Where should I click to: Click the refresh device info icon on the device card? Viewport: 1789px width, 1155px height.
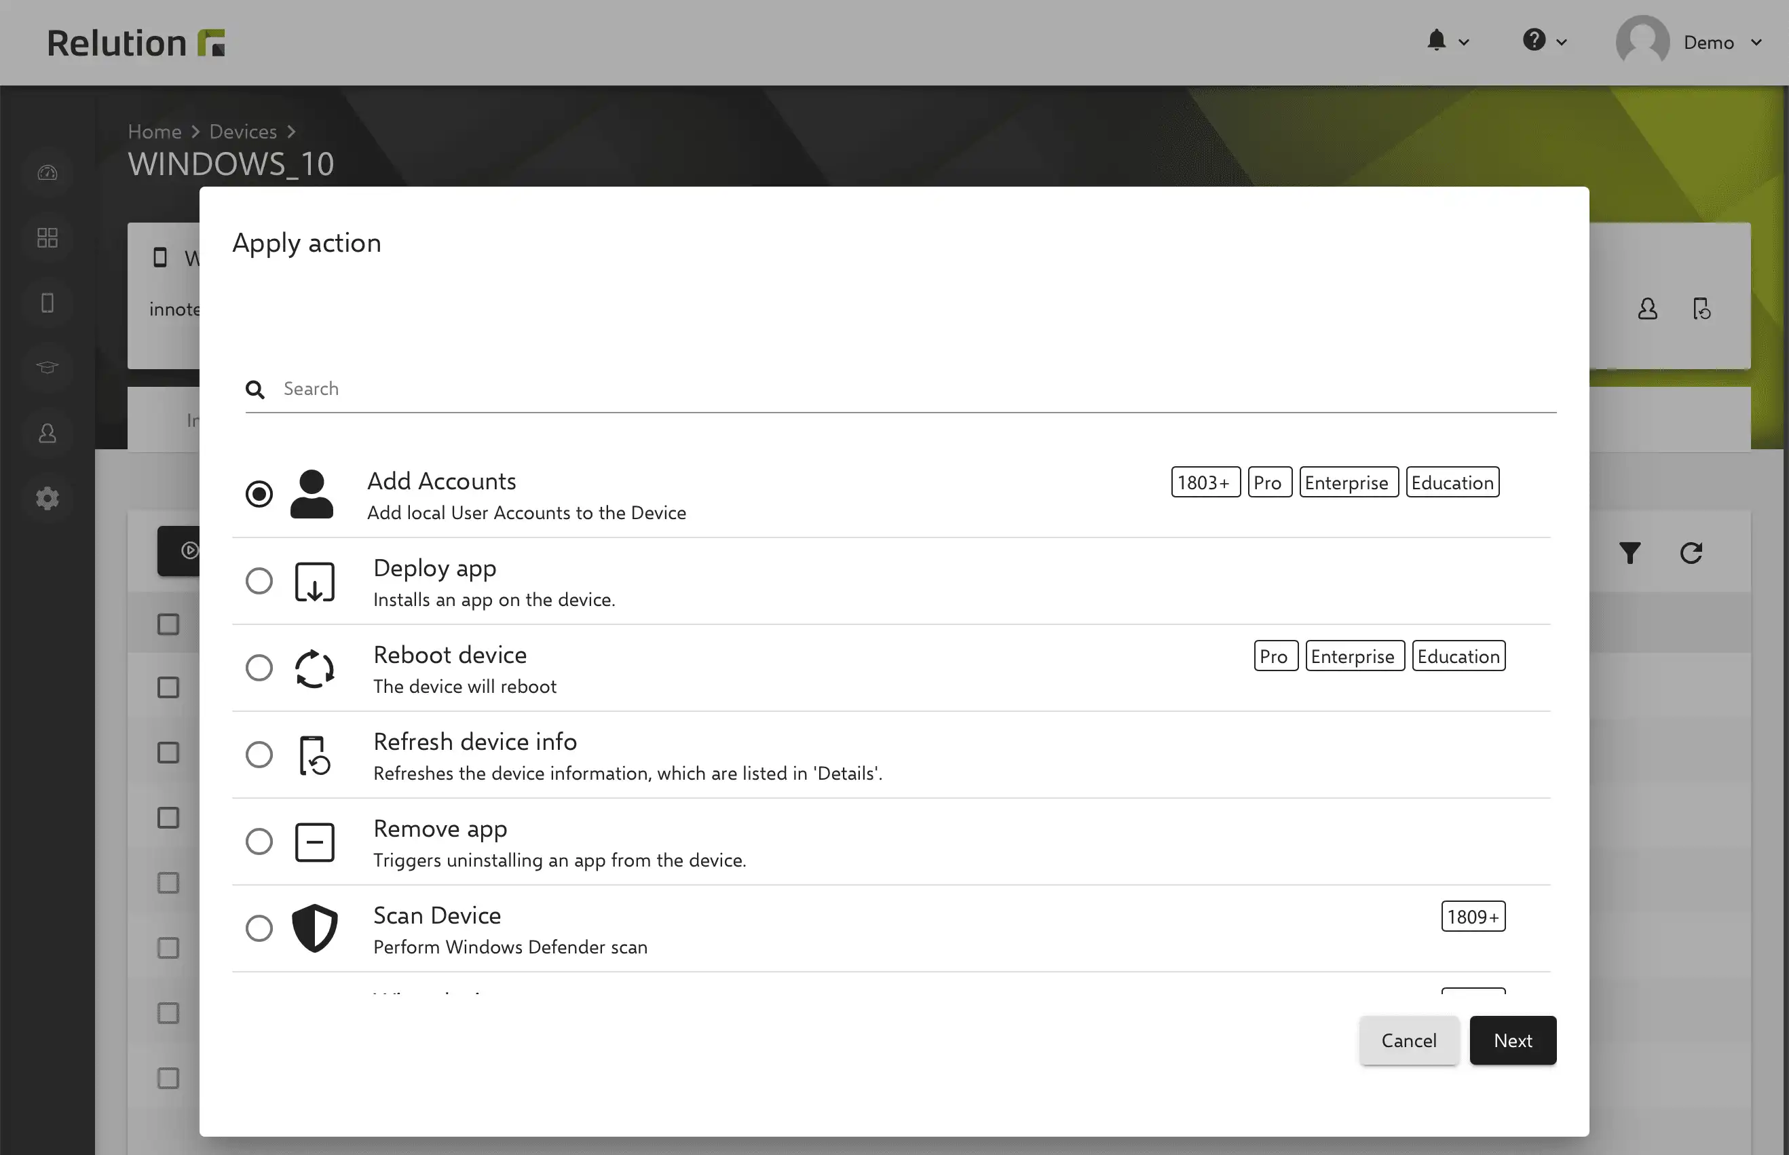click(1702, 309)
